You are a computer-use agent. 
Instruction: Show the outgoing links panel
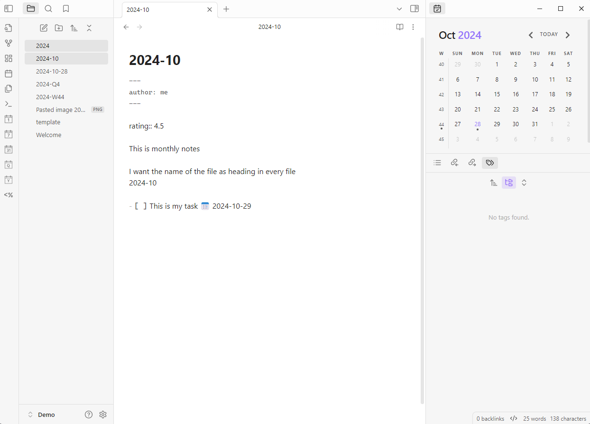(472, 163)
